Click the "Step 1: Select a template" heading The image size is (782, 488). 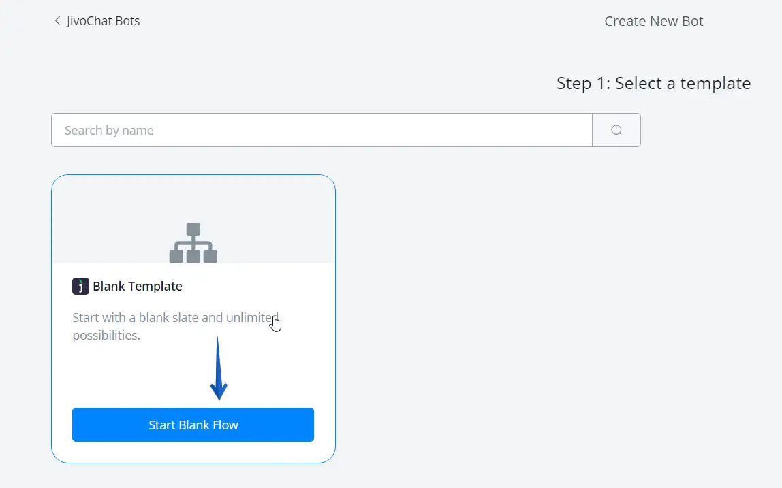click(x=653, y=84)
